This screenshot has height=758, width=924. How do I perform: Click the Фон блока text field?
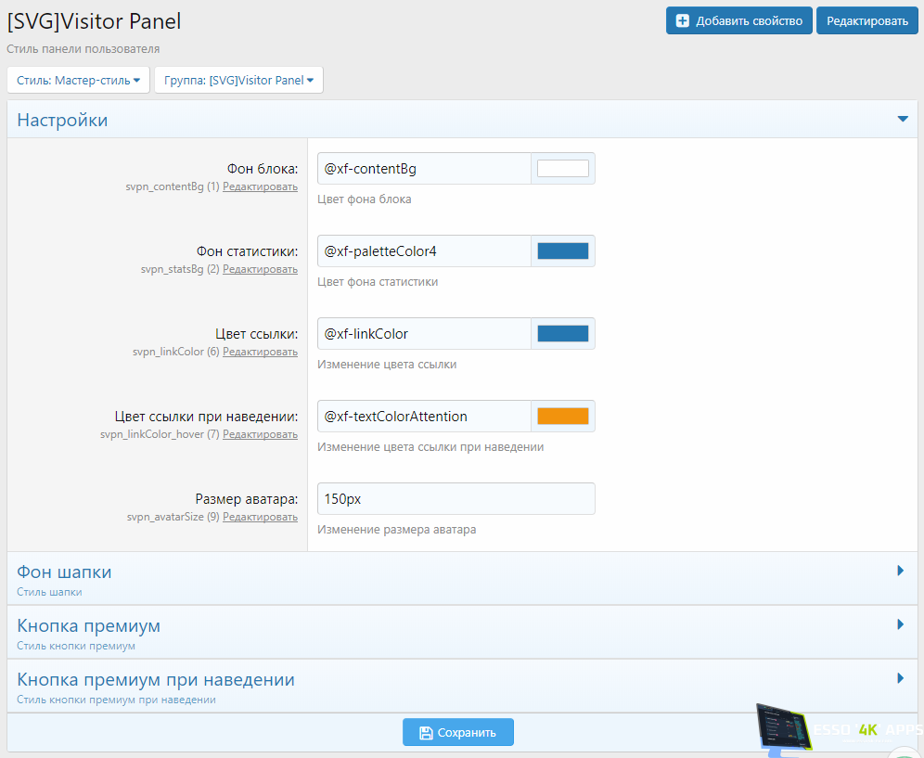click(424, 169)
